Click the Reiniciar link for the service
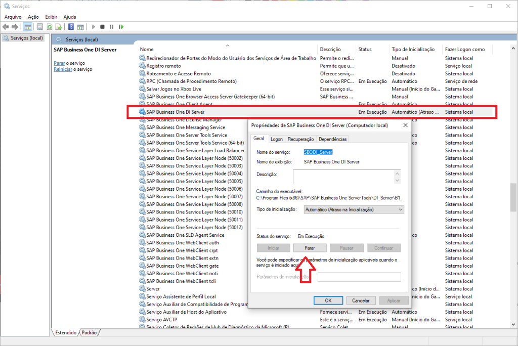 pyautogui.click(x=63, y=69)
